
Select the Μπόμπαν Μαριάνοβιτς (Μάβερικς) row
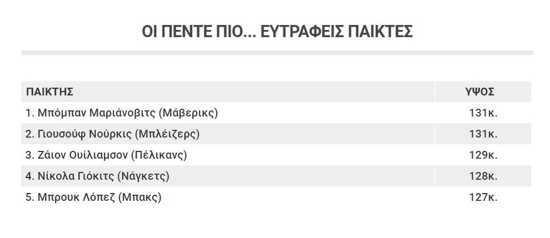(276, 113)
